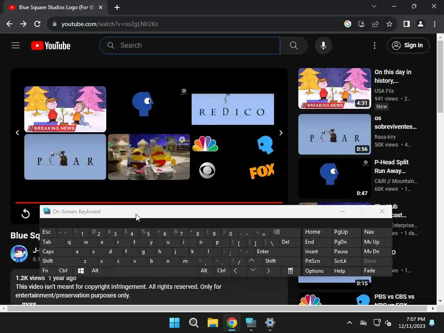Open 'os sobreviventes...' video title link
Image resolution: width=444 pixels, height=333 pixels.
pos(395,122)
